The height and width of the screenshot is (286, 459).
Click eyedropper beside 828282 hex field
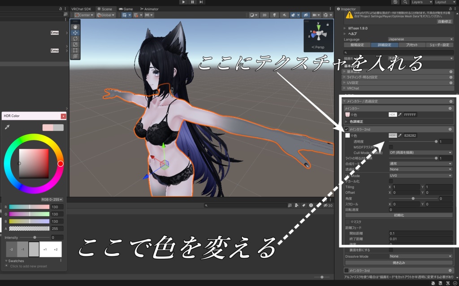click(x=400, y=135)
